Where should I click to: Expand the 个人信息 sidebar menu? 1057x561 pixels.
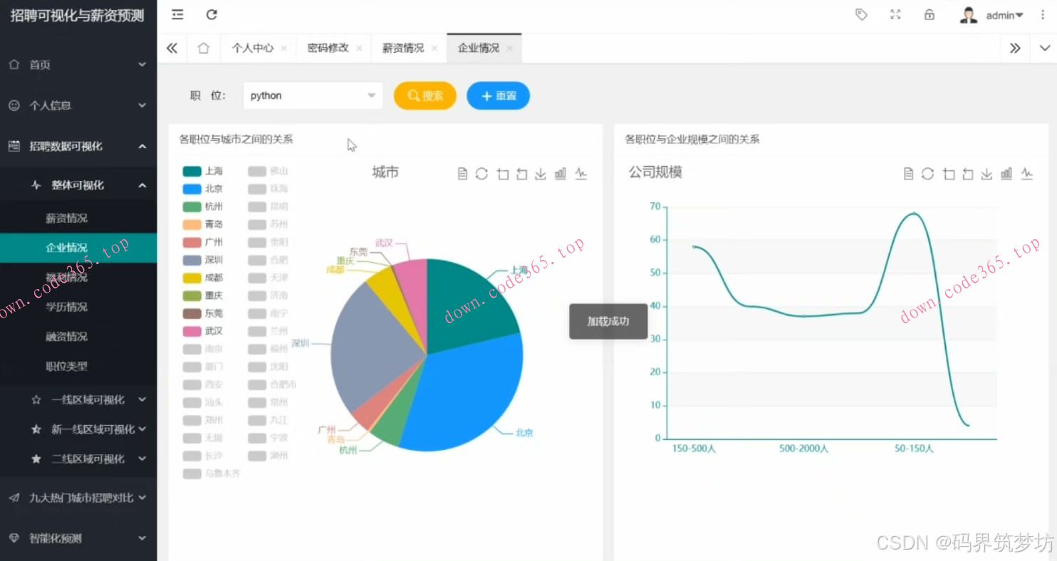click(x=78, y=105)
